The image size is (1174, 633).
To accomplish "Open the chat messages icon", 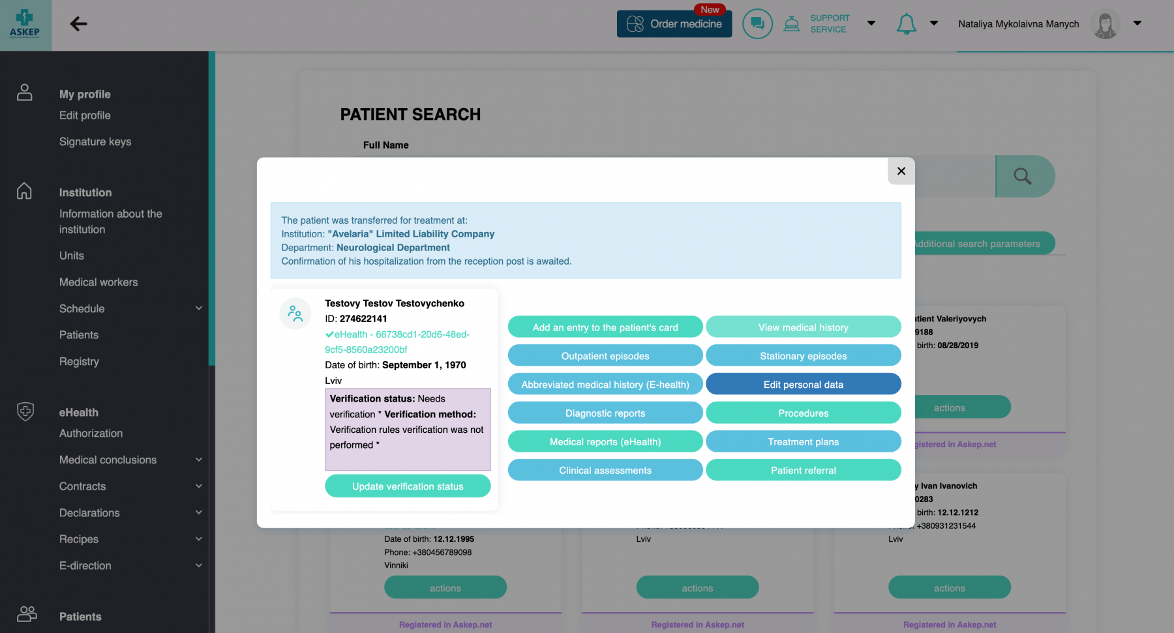I will coord(757,24).
